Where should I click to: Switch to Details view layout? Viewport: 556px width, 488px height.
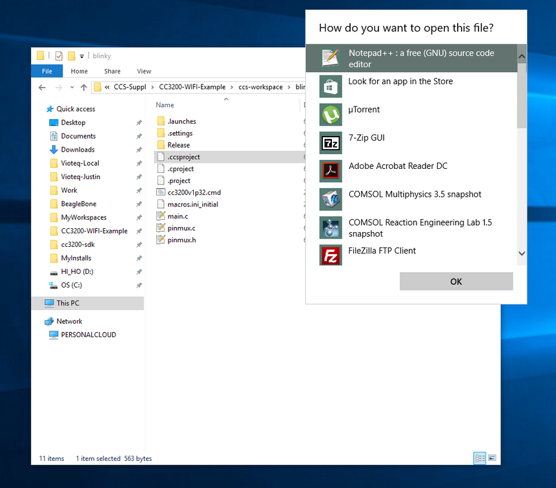click(479, 458)
